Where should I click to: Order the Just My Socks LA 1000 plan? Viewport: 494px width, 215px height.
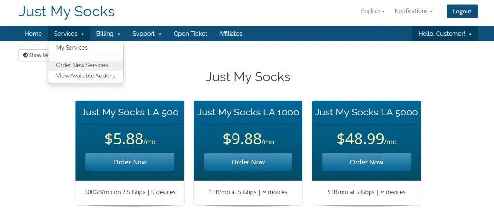tap(248, 162)
